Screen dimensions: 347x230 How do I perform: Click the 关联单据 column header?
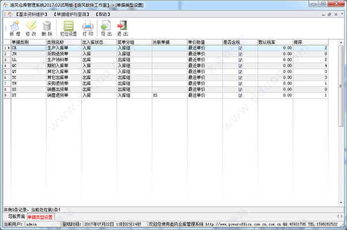point(169,42)
